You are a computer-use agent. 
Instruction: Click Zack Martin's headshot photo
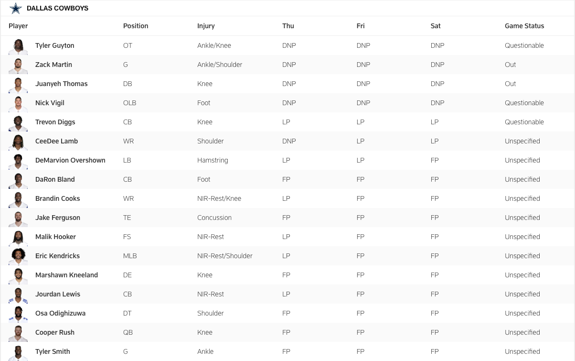coord(18,65)
